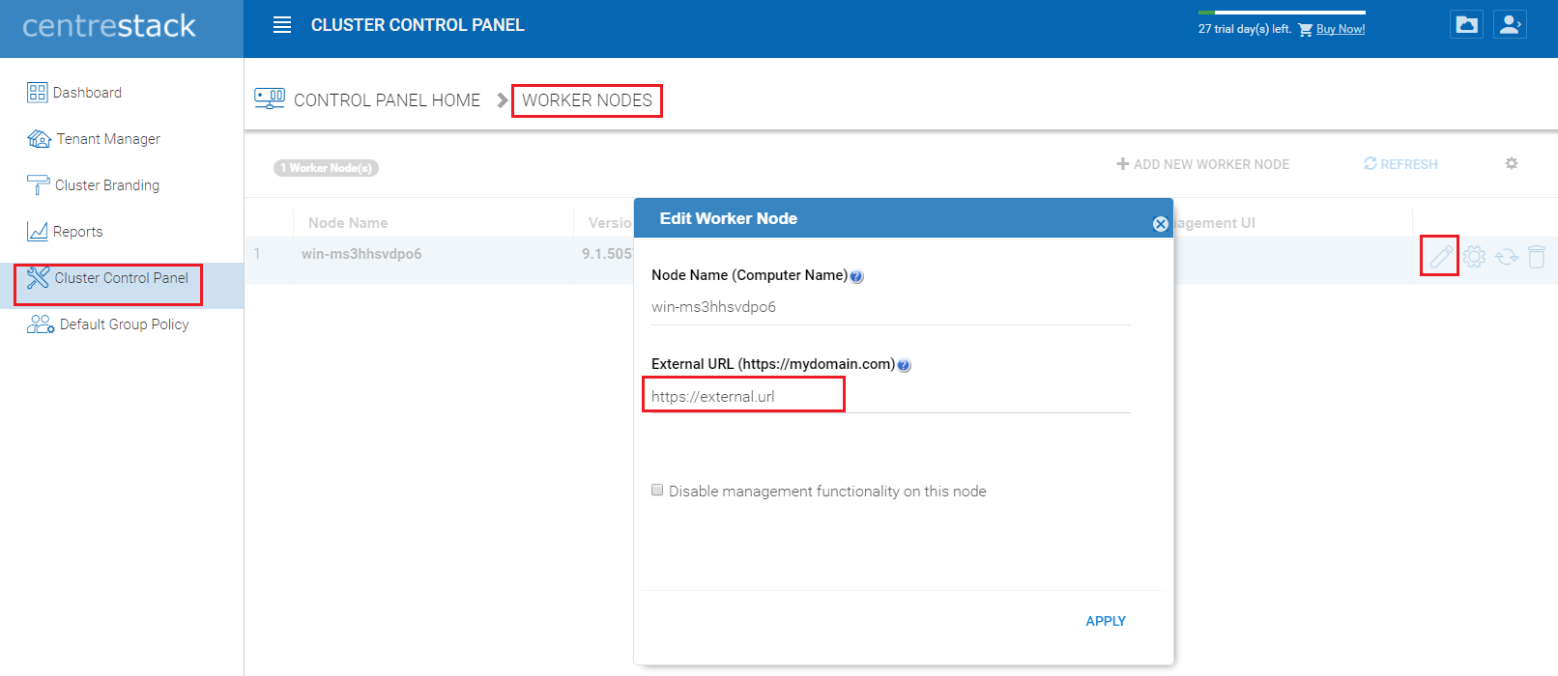This screenshot has width=1558, height=676.
Task: Select Cluster Control Panel in the sidebar
Action: point(122,278)
